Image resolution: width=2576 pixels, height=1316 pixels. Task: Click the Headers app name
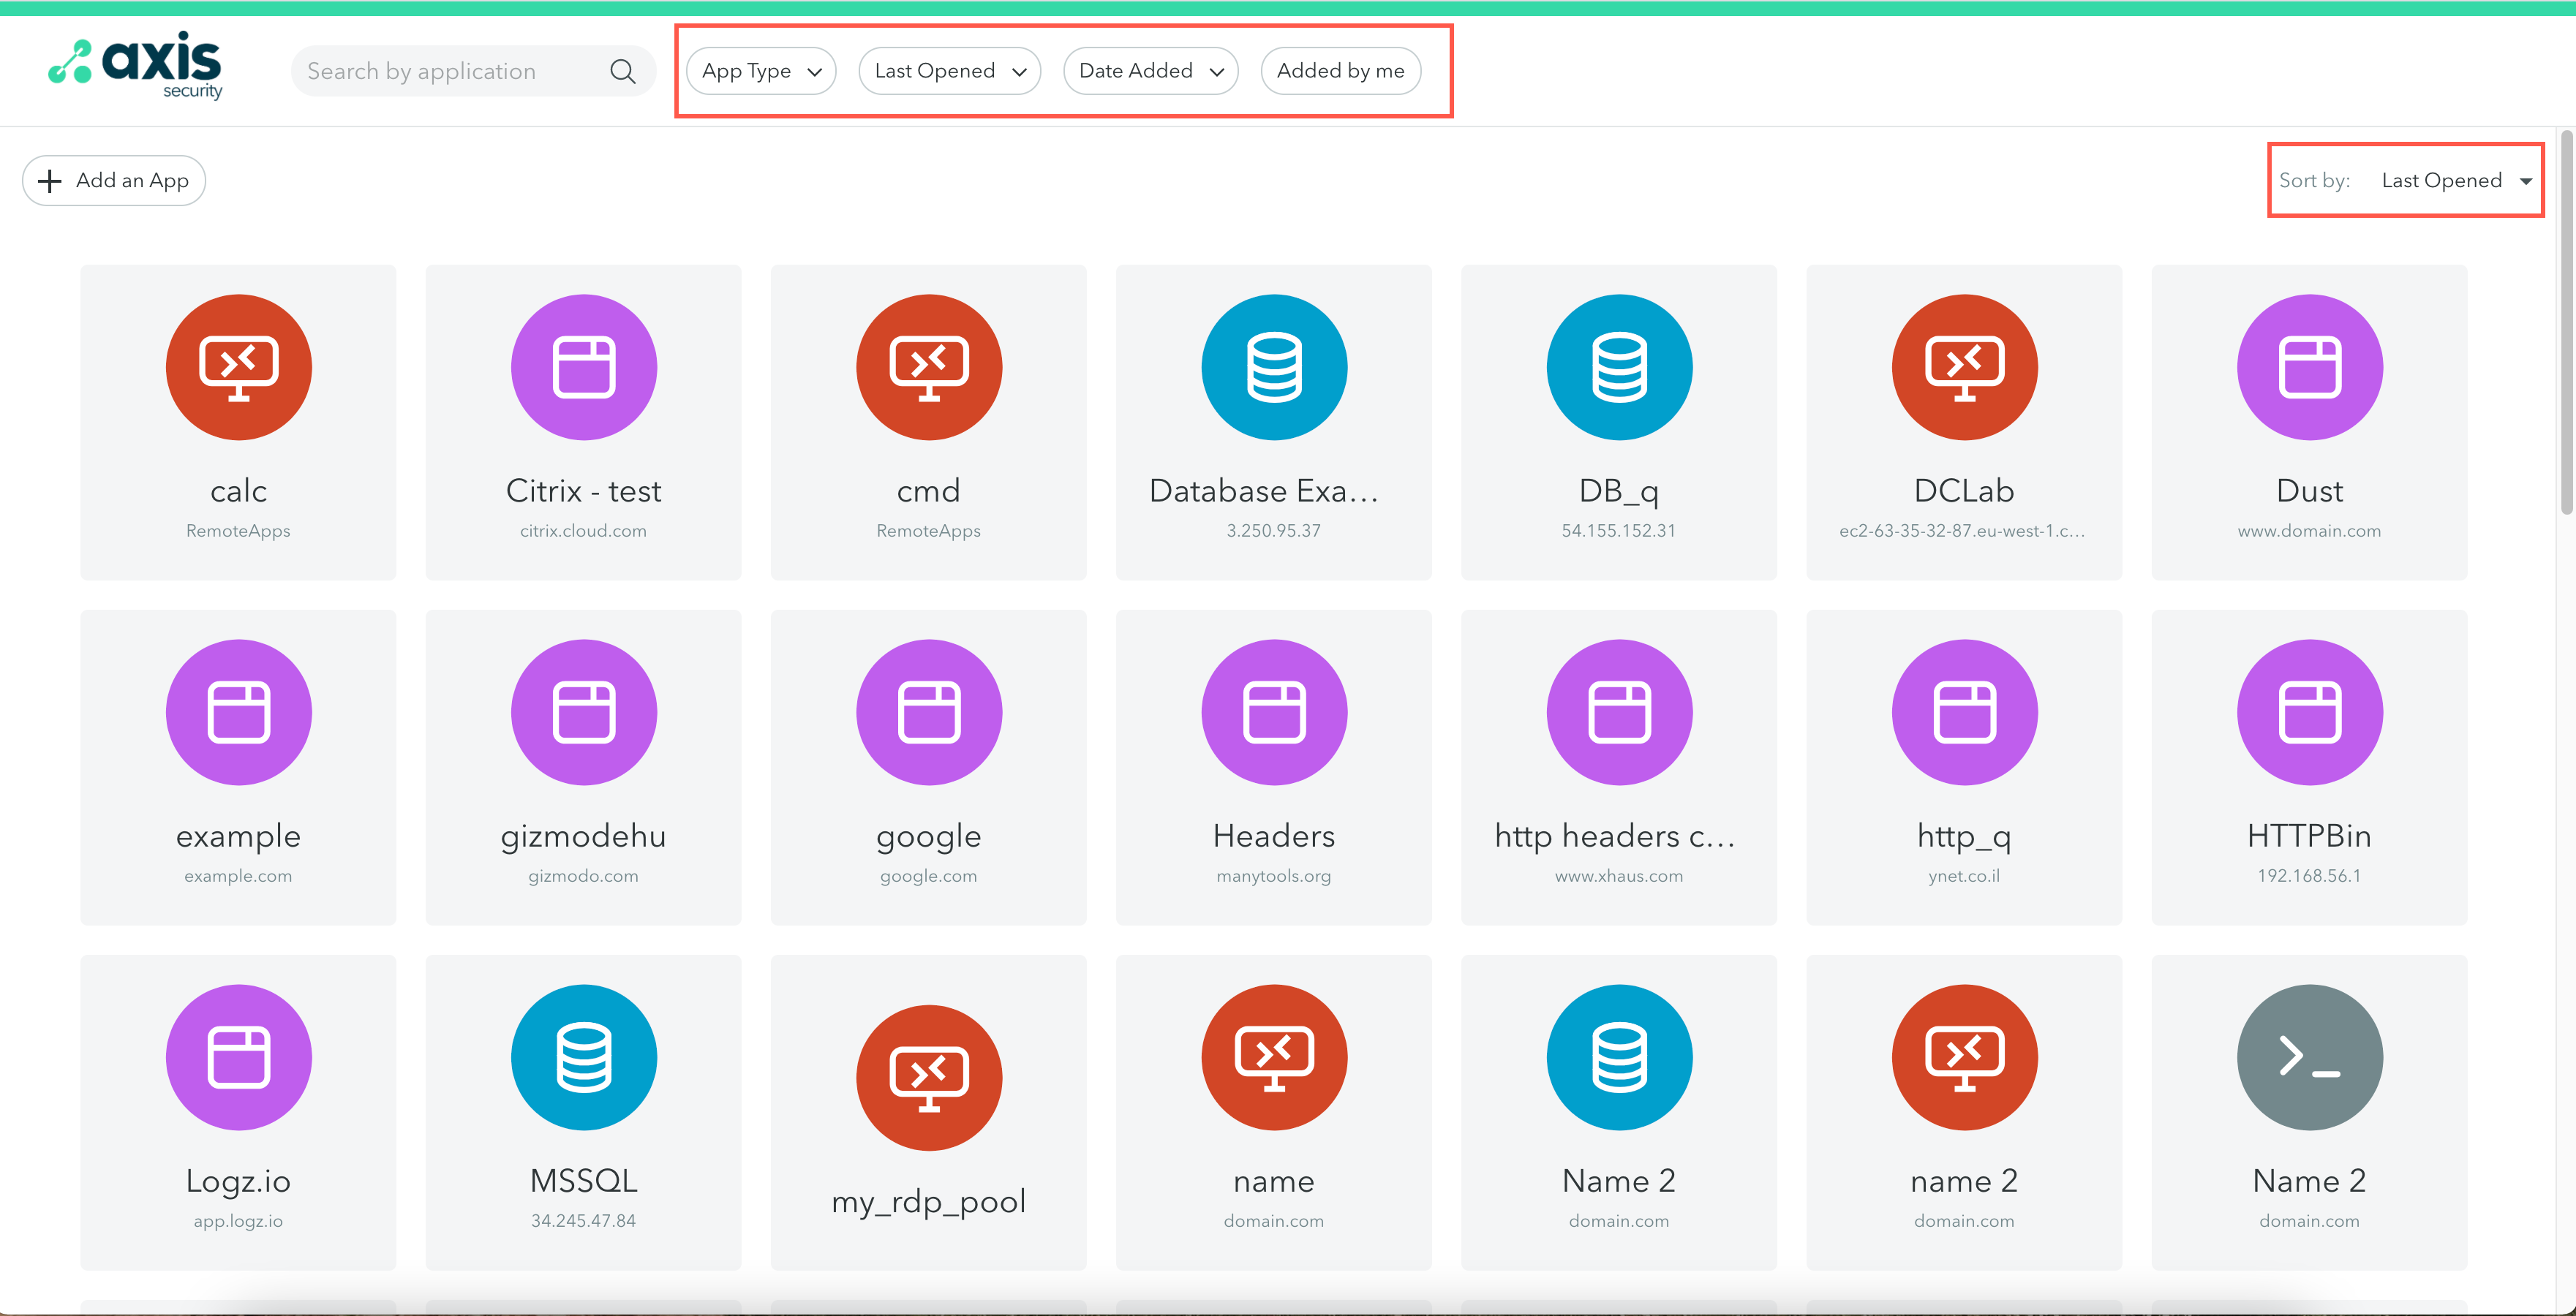[1273, 836]
